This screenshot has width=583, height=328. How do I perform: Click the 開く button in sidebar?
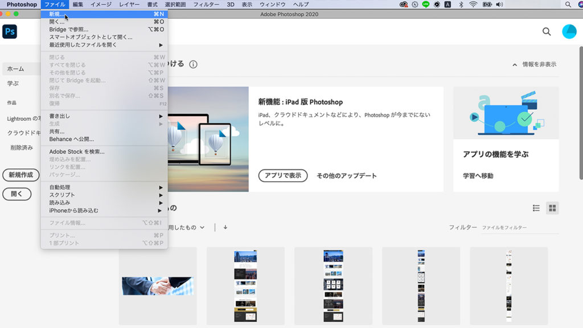(x=17, y=194)
